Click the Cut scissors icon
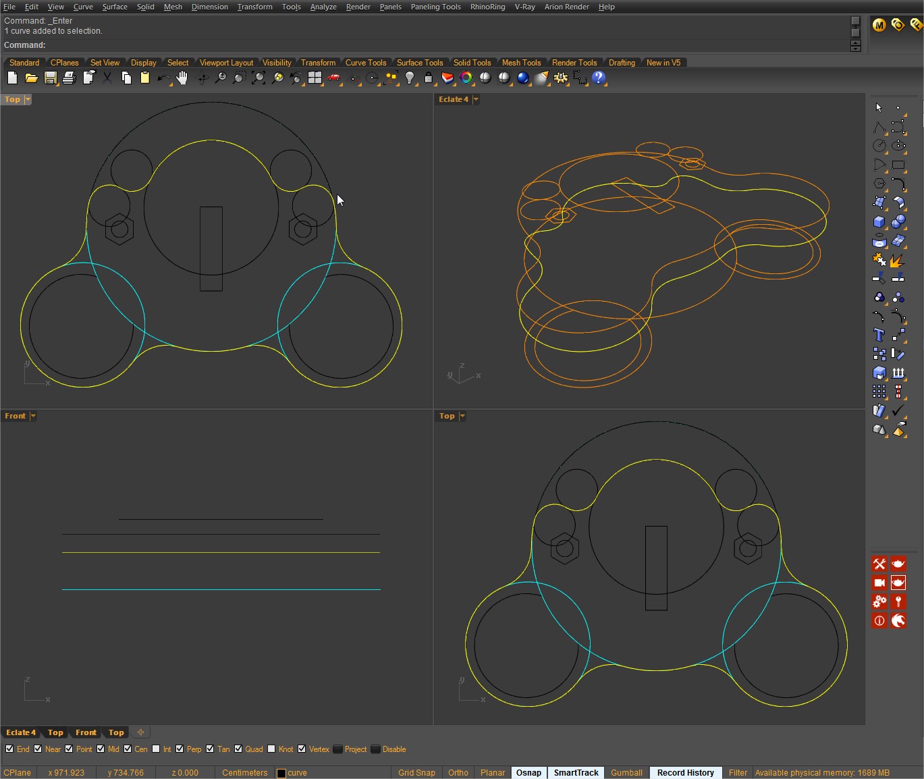The image size is (924, 779). pos(107,78)
